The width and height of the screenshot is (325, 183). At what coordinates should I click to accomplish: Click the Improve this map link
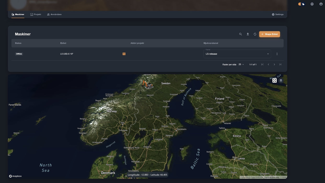[272, 177]
